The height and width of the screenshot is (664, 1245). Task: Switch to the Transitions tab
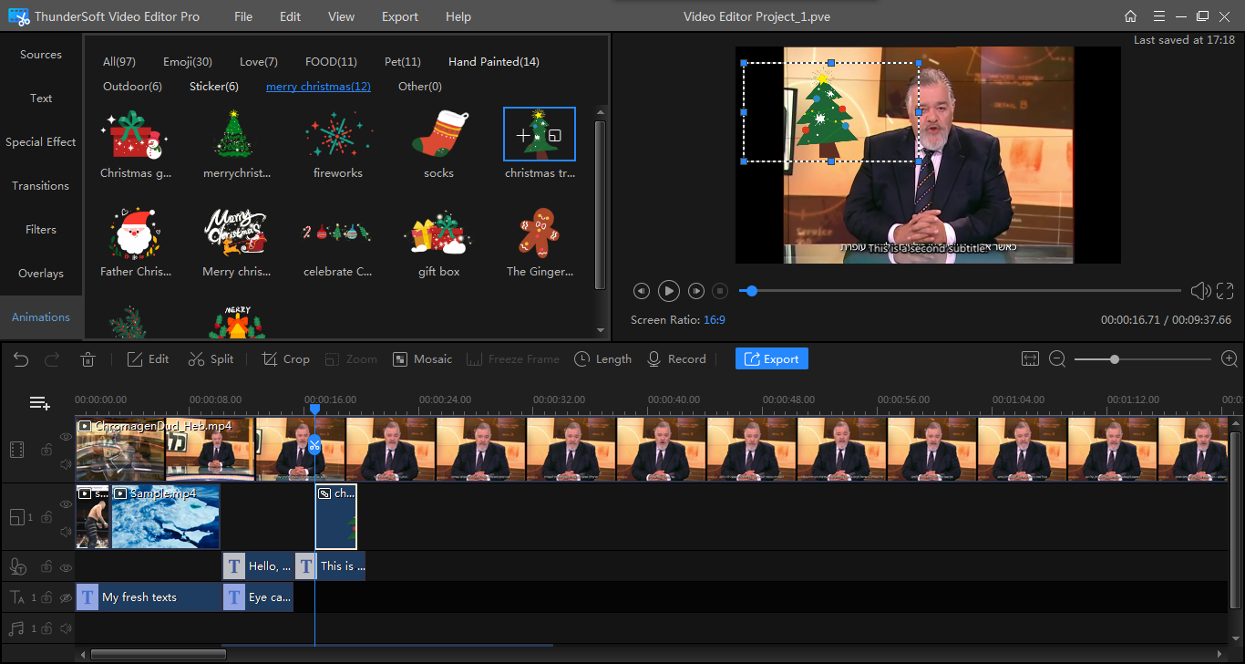coord(40,186)
